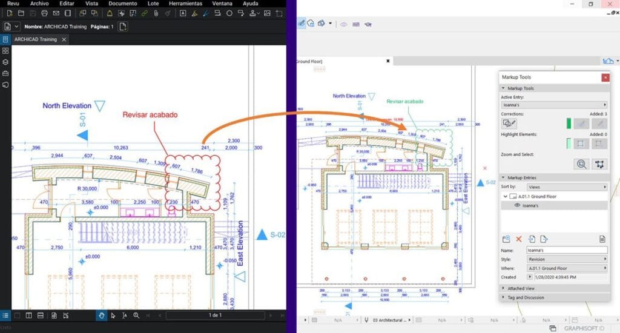The image size is (620, 333).
Task: Click the add new markup entry icon
Action: point(506,239)
